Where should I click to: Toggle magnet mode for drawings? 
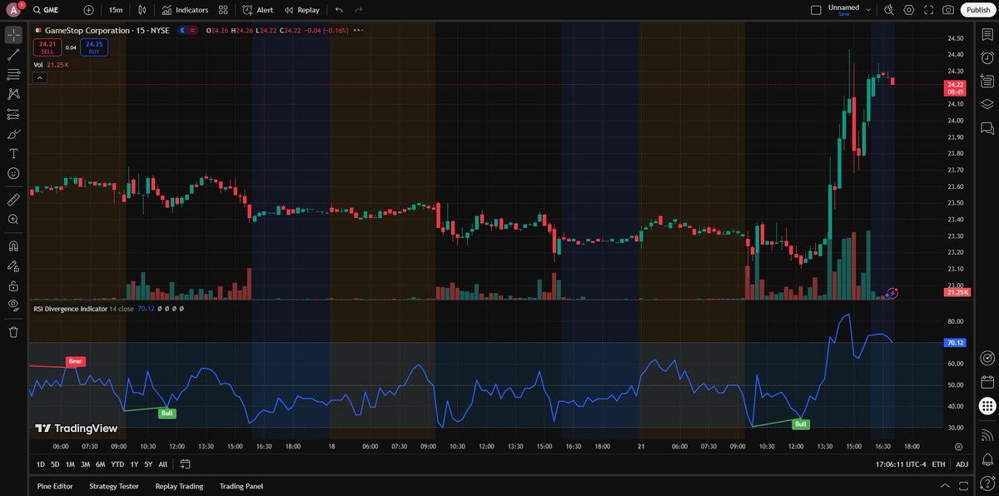click(13, 246)
